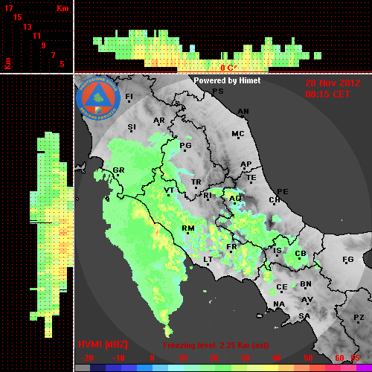Click the purple swatch at scale end
This screenshot has width=372, height=372.
coord(364,368)
